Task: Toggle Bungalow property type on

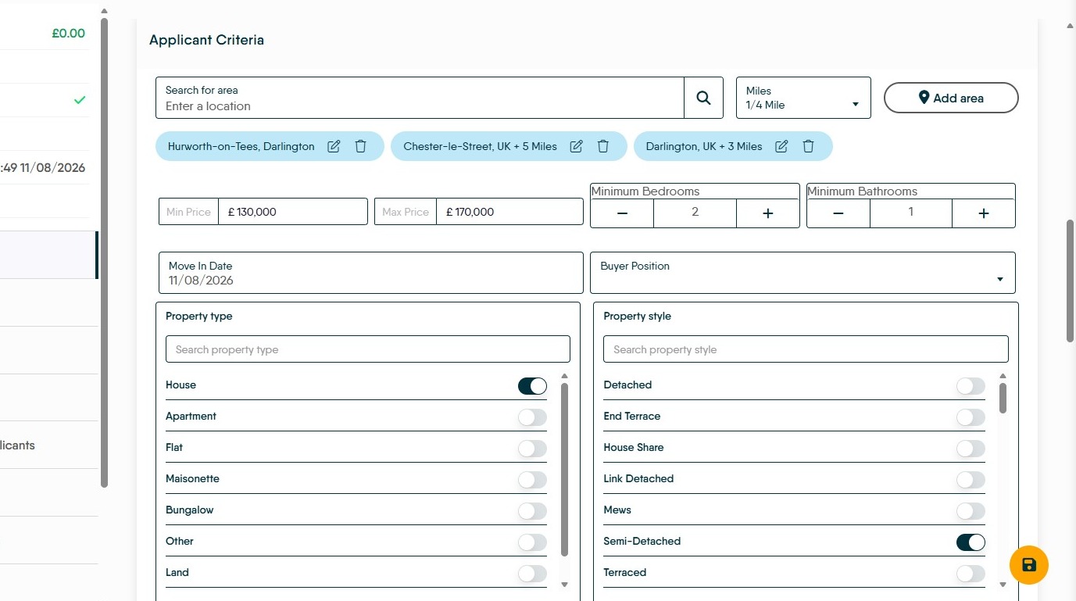Action: pyautogui.click(x=532, y=511)
